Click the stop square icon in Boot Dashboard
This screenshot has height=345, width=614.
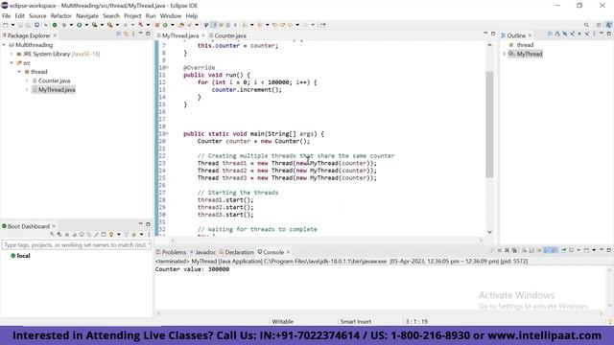66,235
